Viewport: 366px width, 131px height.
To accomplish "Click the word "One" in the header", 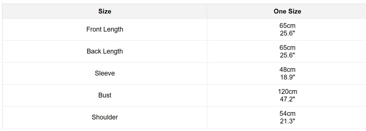I will click(x=280, y=11).
